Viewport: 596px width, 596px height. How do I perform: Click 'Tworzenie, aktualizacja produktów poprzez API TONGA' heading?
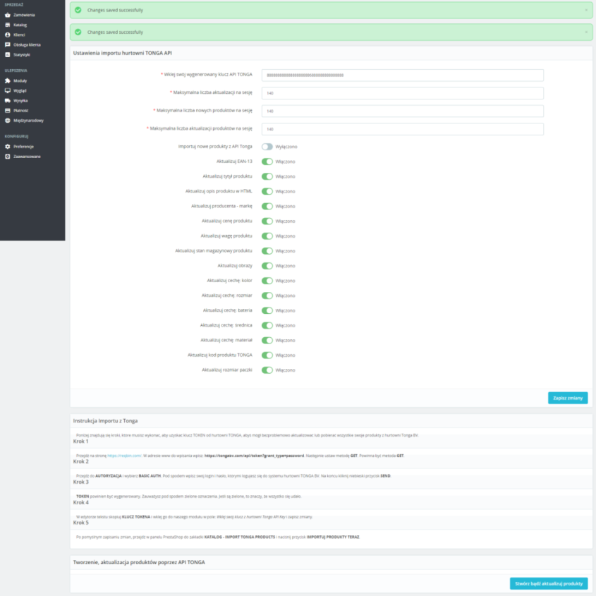click(x=139, y=562)
